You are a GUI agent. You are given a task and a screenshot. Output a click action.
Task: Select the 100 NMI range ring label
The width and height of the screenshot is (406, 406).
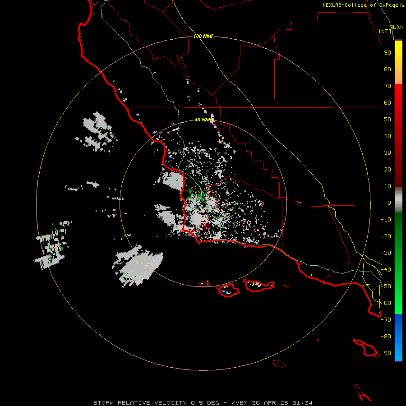click(x=203, y=36)
